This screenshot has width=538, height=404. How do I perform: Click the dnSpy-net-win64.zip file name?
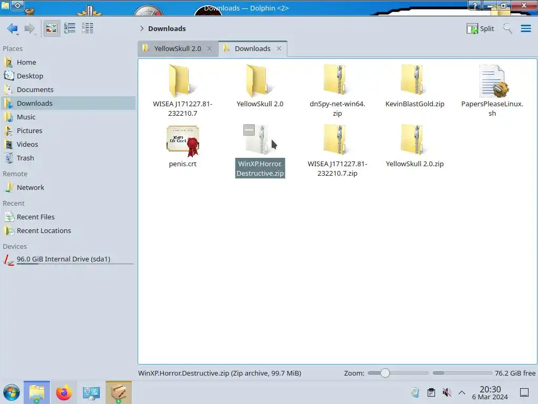point(337,108)
